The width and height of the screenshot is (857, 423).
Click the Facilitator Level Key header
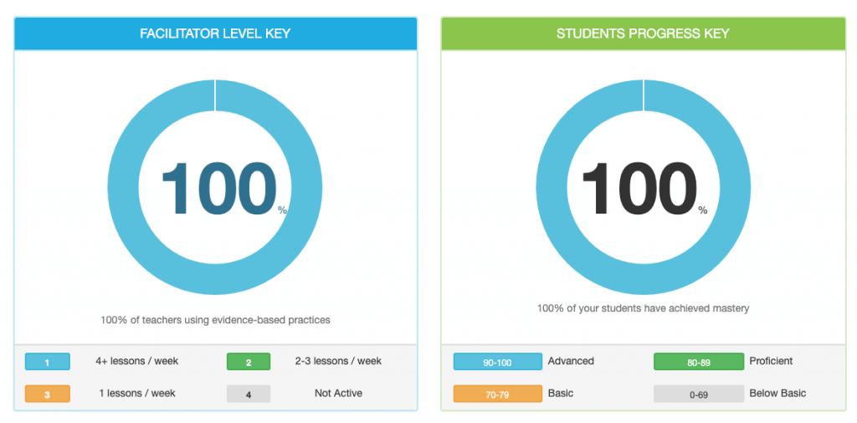(x=215, y=34)
